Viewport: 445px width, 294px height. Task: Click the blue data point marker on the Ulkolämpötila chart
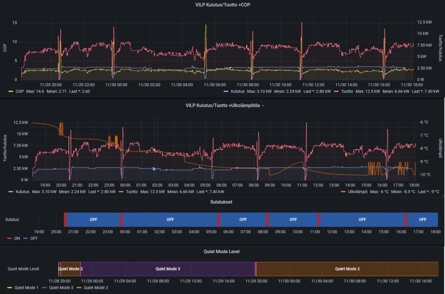click(154, 168)
